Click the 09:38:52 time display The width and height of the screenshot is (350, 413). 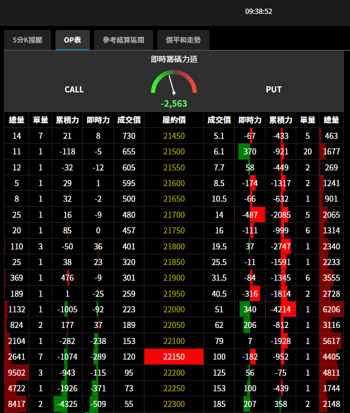point(258,11)
